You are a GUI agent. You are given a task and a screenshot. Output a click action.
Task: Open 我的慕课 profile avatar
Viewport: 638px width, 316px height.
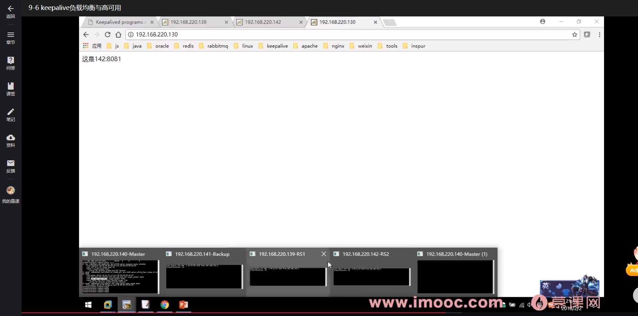[11, 195]
